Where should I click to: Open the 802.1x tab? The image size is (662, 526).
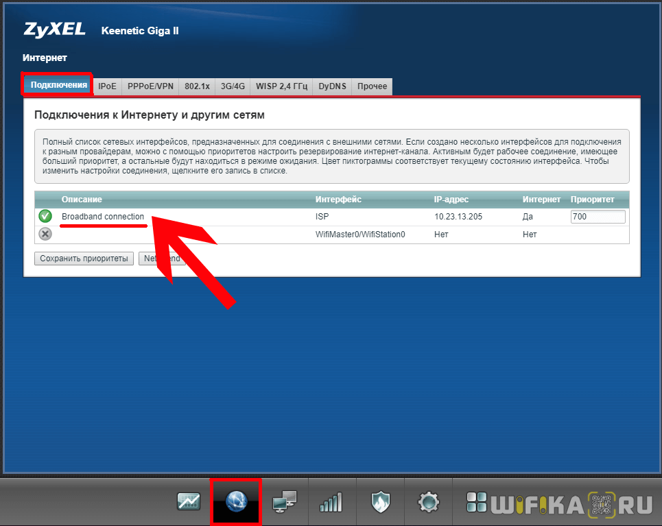[x=197, y=86]
